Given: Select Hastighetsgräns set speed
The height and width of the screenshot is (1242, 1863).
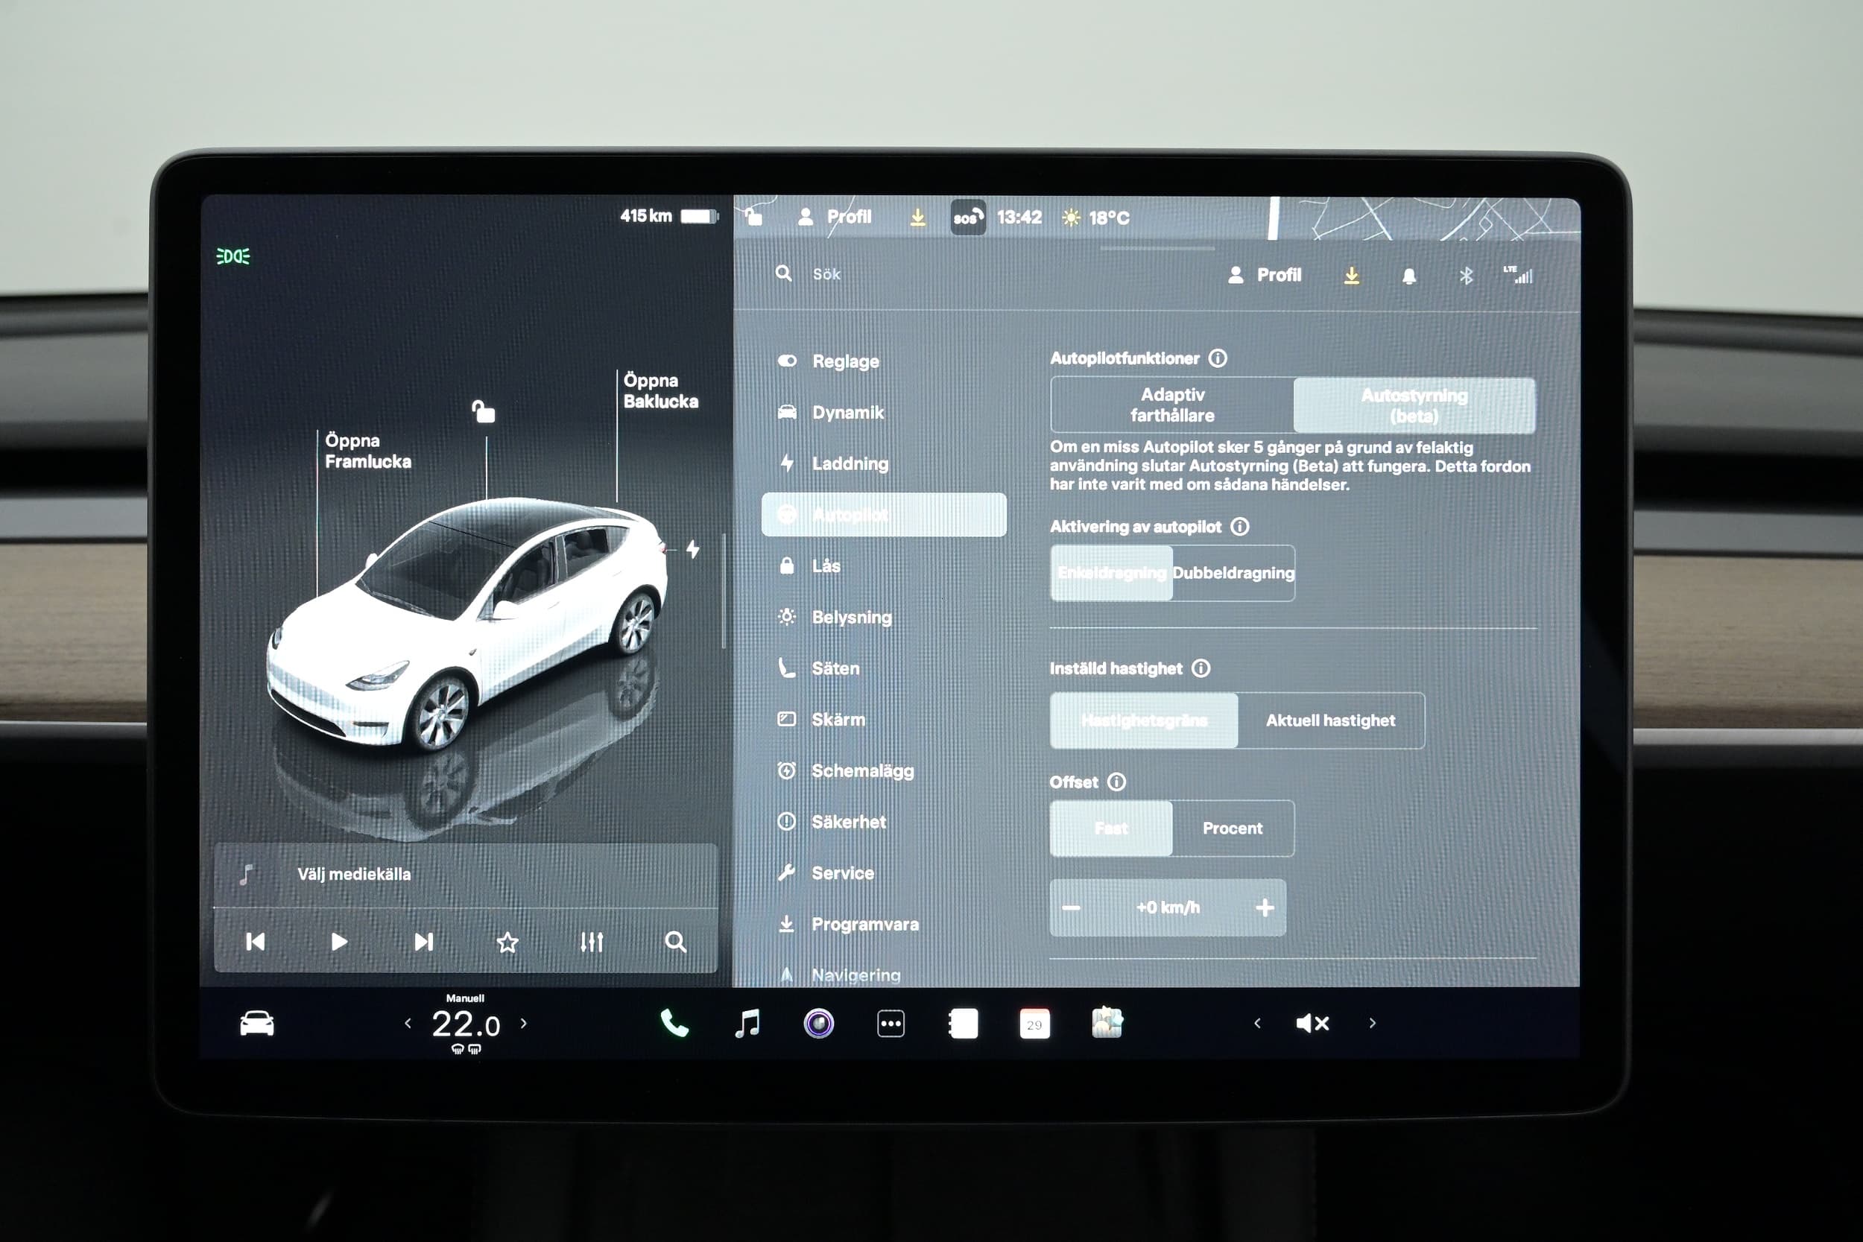Looking at the screenshot, I should click(x=1144, y=720).
